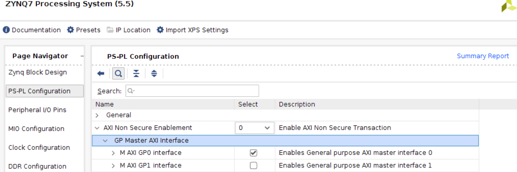Screen dimensions: 517x172
Task: Expand the M AXI GP1 interface row
Action: pyautogui.click(x=113, y=166)
